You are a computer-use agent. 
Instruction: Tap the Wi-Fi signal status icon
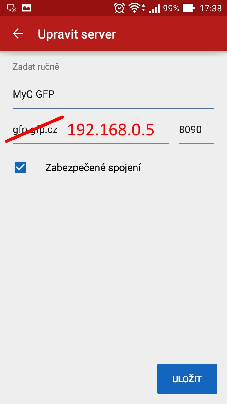(x=134, y=9)
